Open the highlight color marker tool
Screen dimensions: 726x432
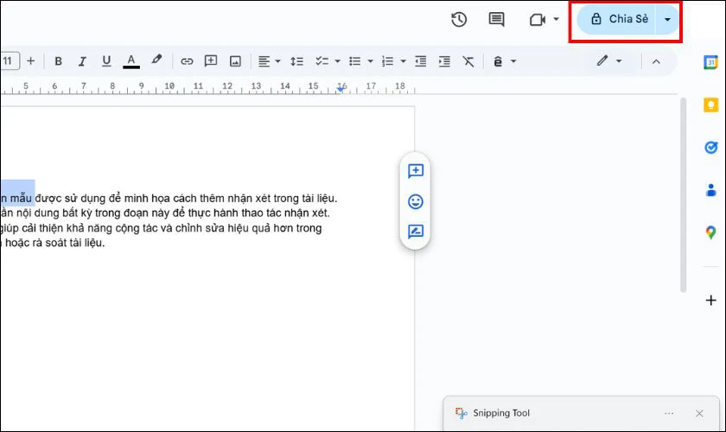click(x=156, y=60)
